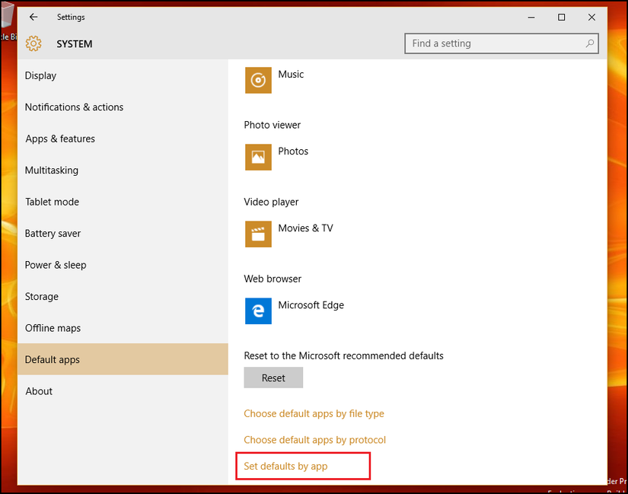Open Choose default apps by protocol
The height and width of the screenshot is (494, 628).
click(x=314, y=440)
